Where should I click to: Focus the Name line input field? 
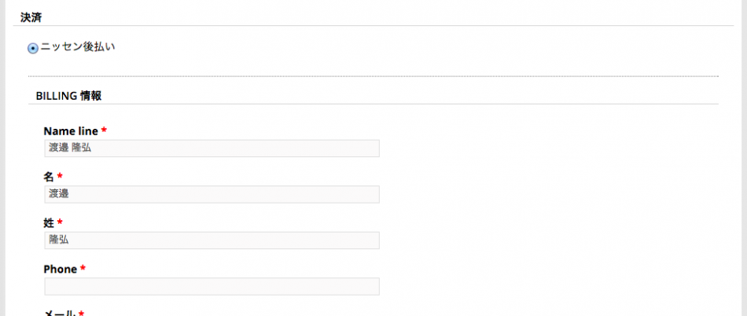pyautogui.click(x=212, y=149)
